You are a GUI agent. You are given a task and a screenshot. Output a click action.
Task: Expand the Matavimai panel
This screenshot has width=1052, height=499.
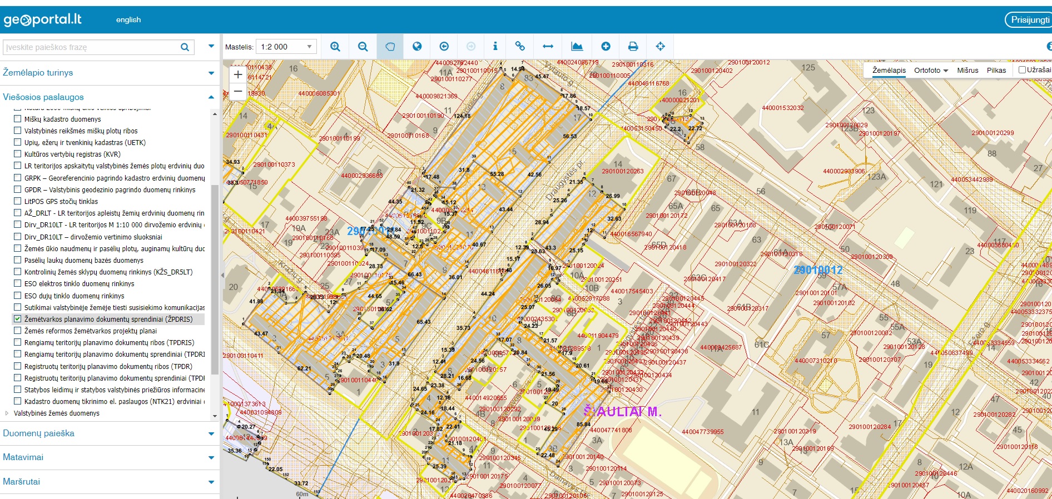click(211, 457)
